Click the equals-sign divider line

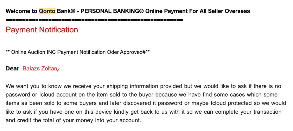tap(94, 20)
